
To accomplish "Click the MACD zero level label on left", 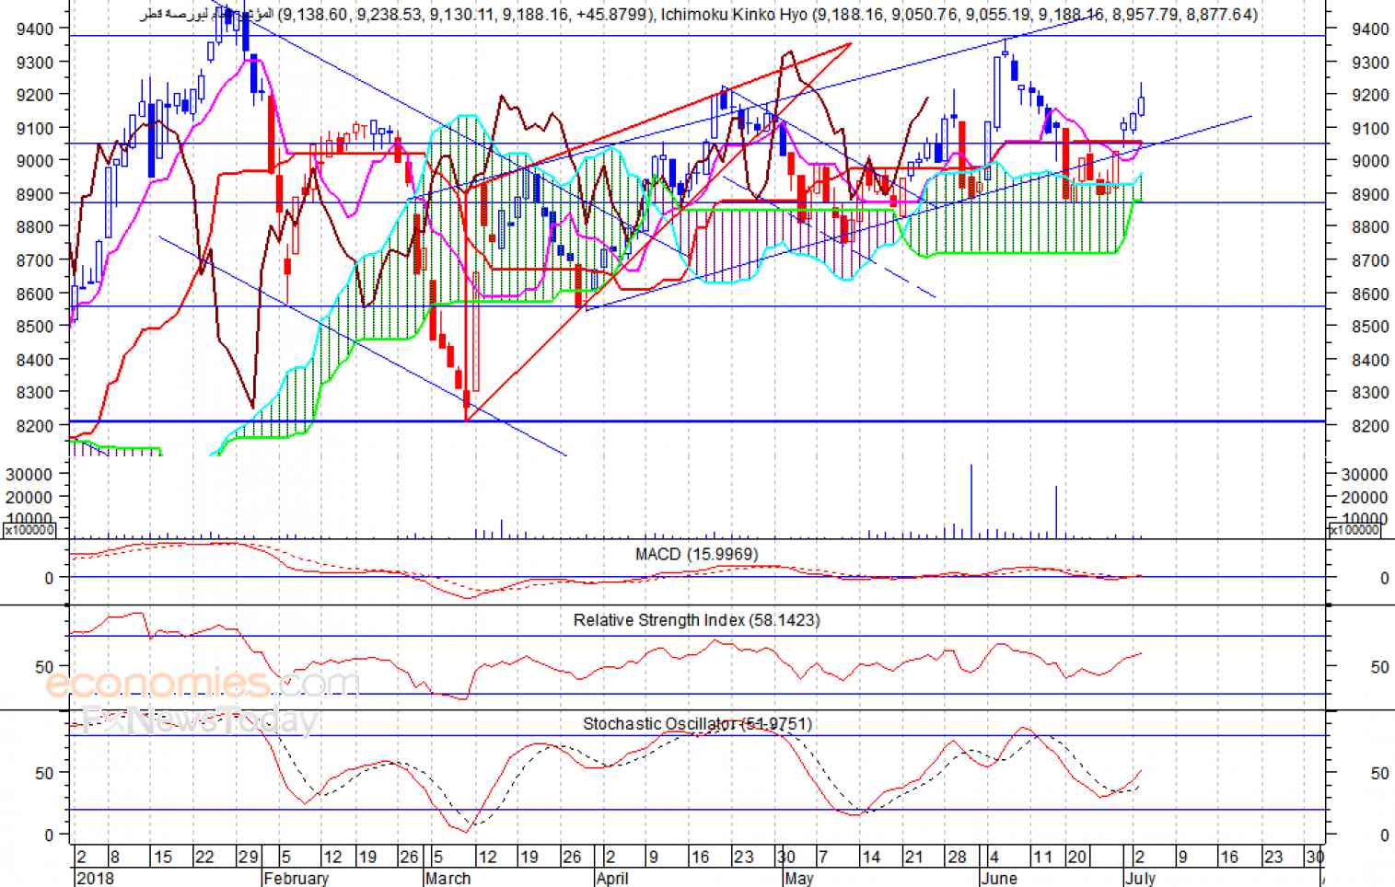I will pos(50,578).
